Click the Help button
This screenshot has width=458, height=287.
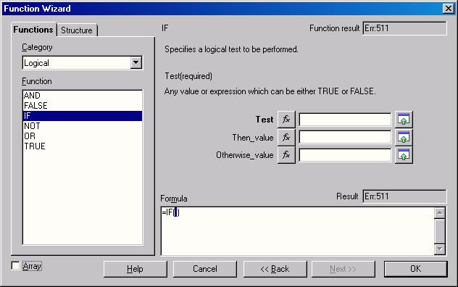pos(136,269)
